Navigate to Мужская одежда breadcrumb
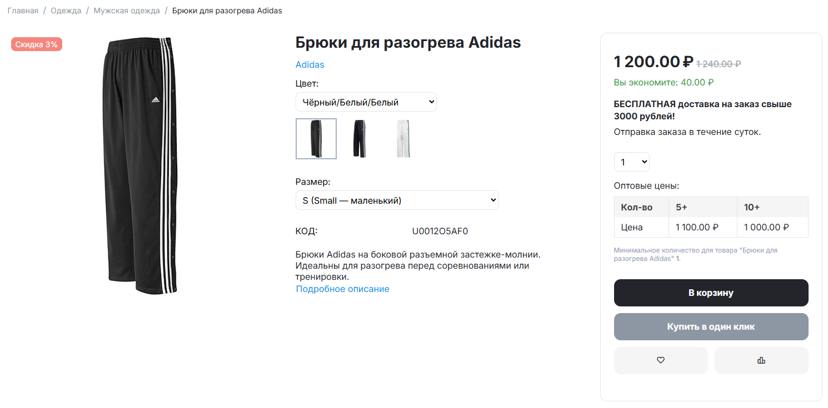Viewport: 828px width, 408px height. pyautogui.click(x=127, y=11)
